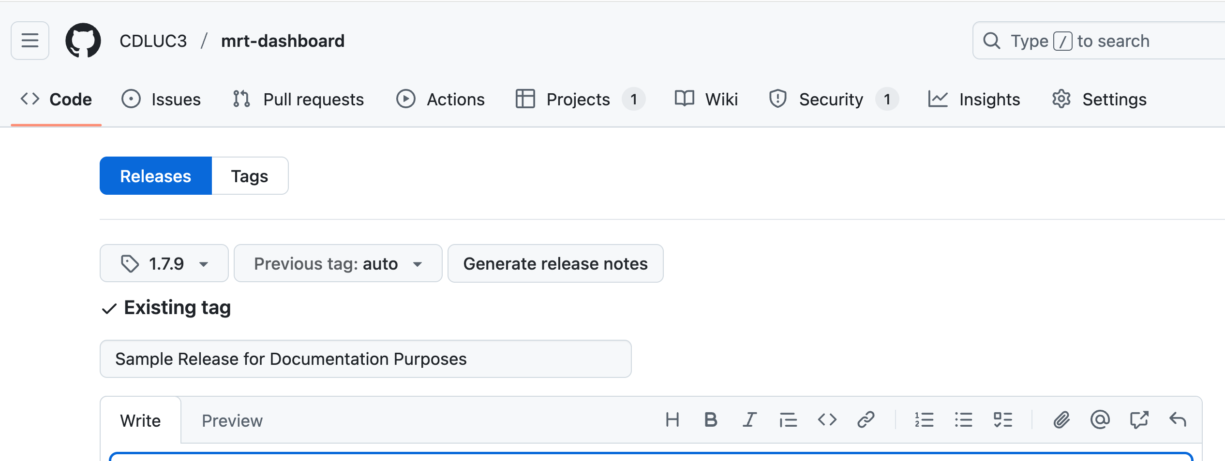Click the Wiki book icon
The width and height of the screenshot is (1225, 461).
point(685,99)
